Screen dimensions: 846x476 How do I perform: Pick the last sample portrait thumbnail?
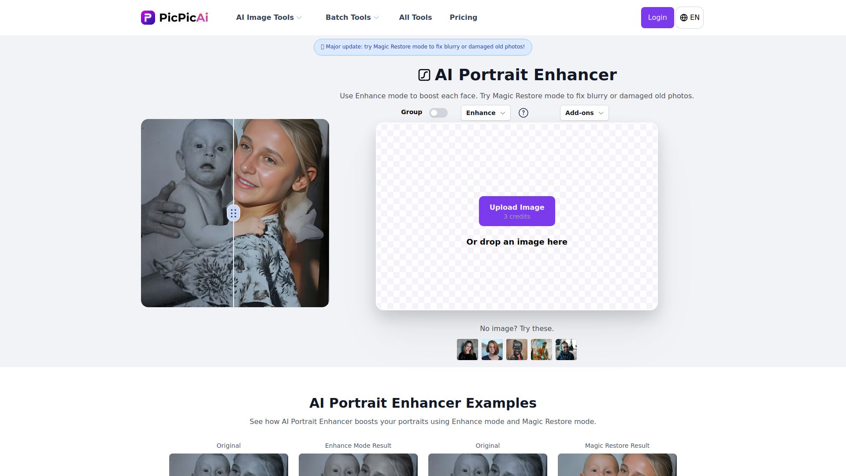pyautogui.click(x=566, y=350)
